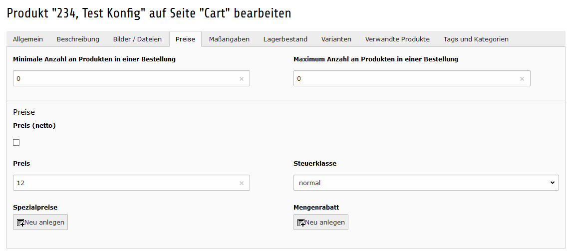This screenshot has height=251, width=570.
Task: Open the Maßangaben tab
Action: pyautogui.click(x=229, y=39)
